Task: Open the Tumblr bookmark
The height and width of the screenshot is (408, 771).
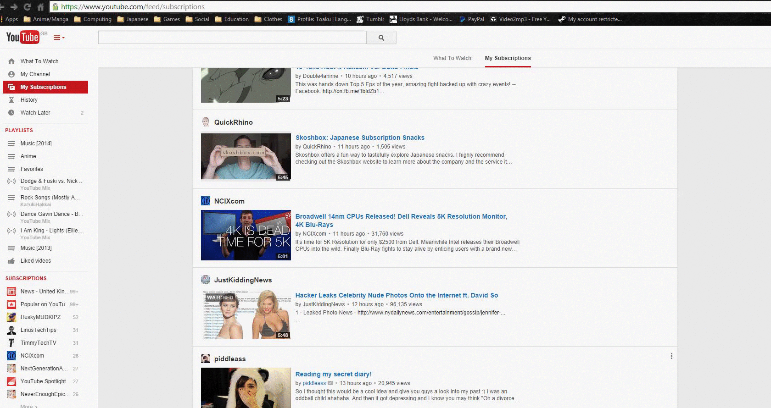Action: [370, 19]
